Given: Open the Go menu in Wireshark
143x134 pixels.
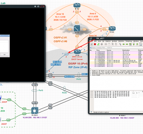Looking at the screenshot, I should [103, 41].
